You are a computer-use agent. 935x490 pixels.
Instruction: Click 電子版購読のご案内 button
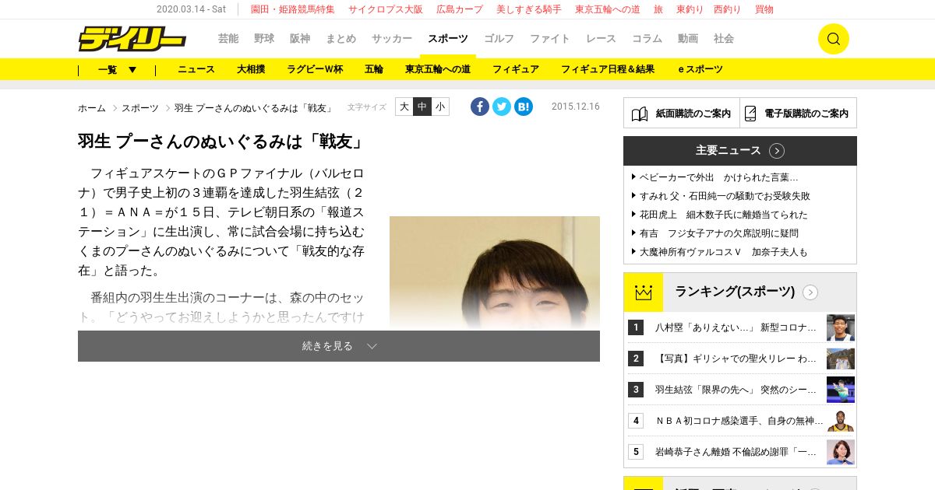click(x=799, y=113)
